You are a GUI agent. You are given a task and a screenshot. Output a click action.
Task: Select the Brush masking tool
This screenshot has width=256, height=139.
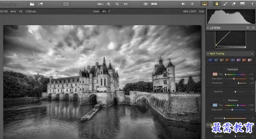(x=225, y=4)
